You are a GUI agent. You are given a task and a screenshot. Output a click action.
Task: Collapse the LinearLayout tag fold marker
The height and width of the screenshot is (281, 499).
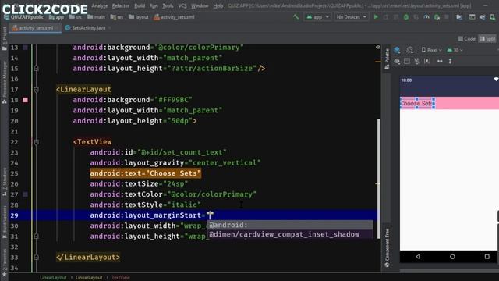(37, 90)
